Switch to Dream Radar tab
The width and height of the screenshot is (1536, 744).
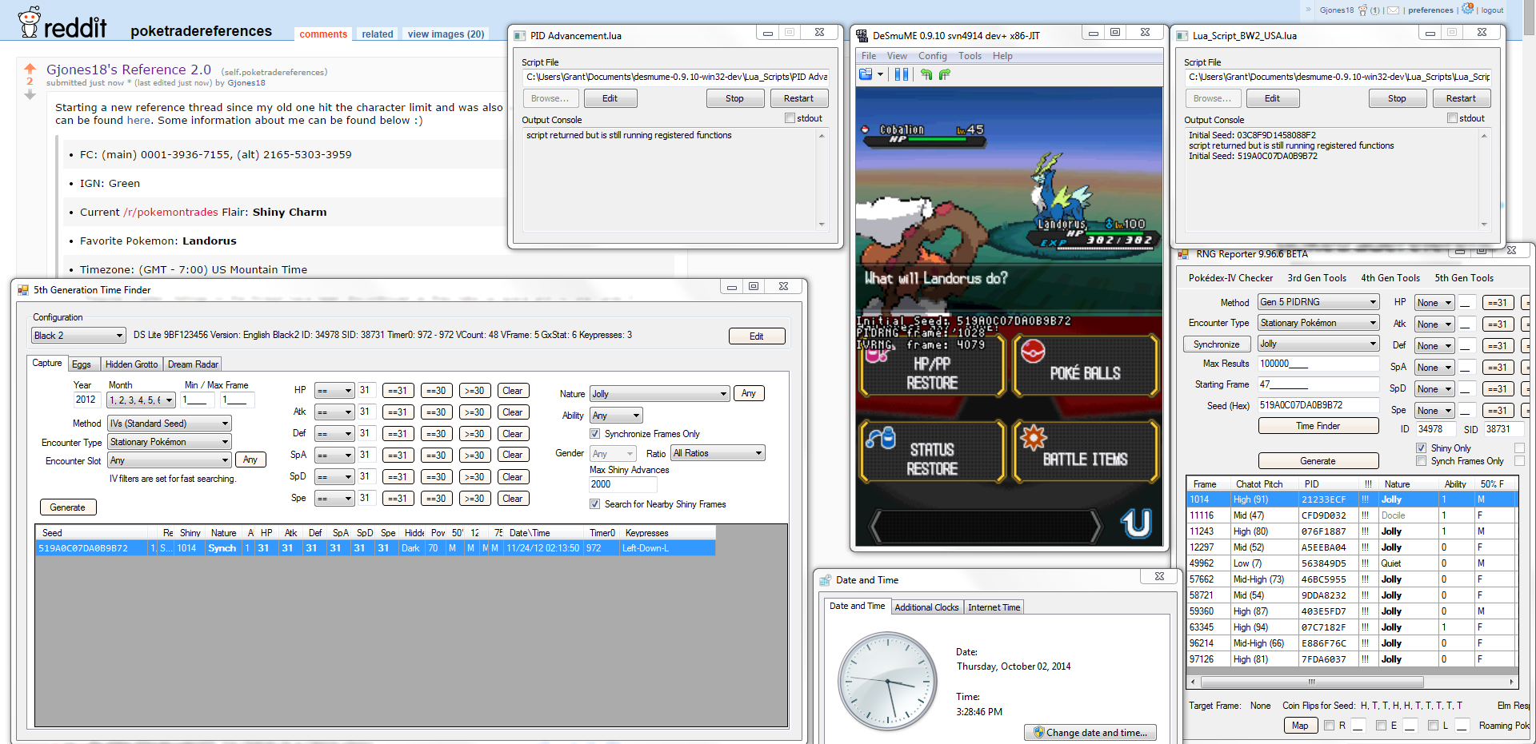click(x=193, y=364)
